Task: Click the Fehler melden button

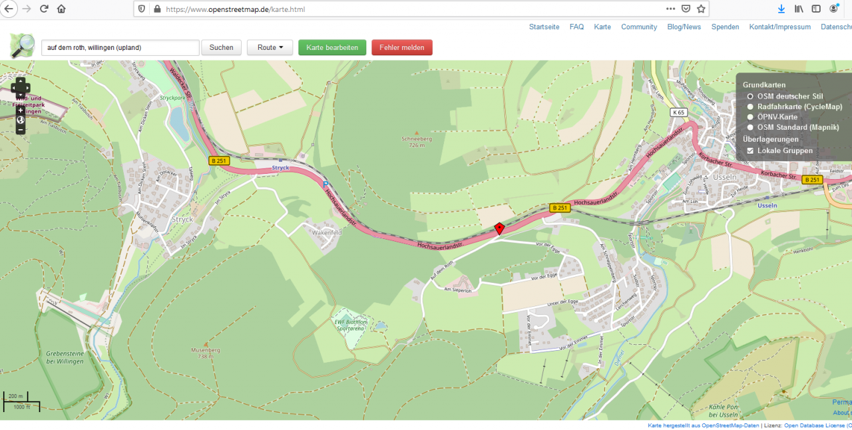Action: 402,48
